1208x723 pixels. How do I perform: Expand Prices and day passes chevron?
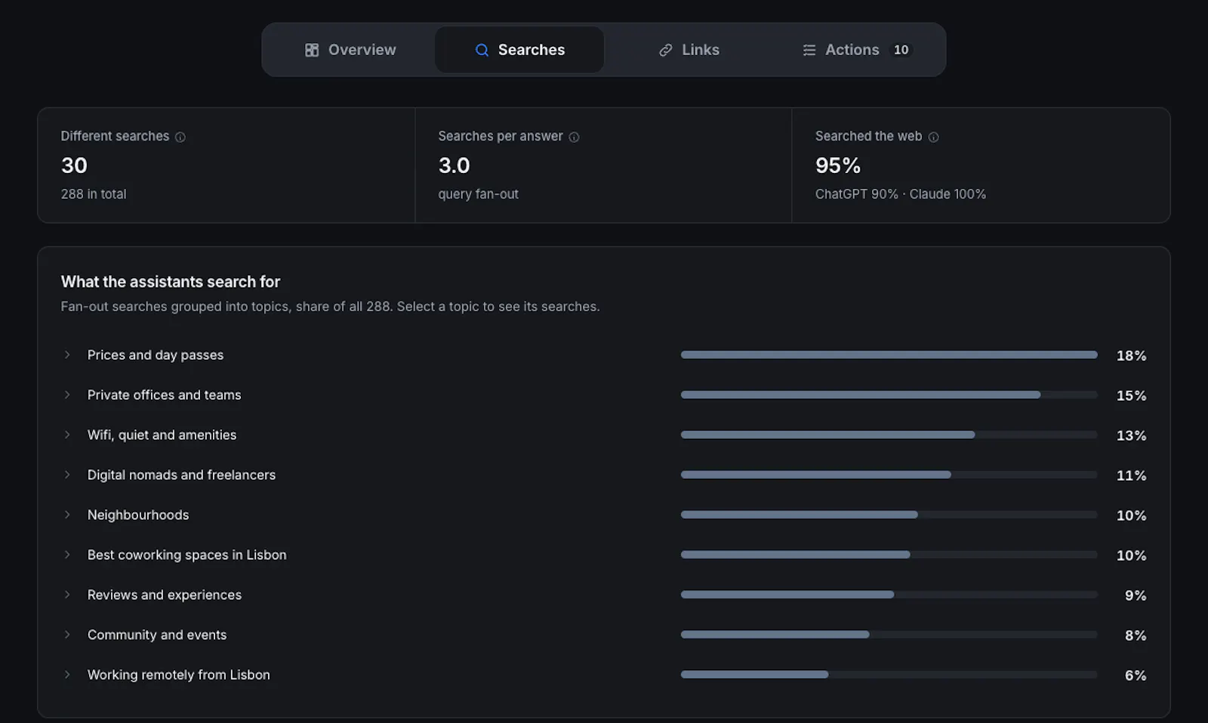pyautogui.click(x=67, y=355)
